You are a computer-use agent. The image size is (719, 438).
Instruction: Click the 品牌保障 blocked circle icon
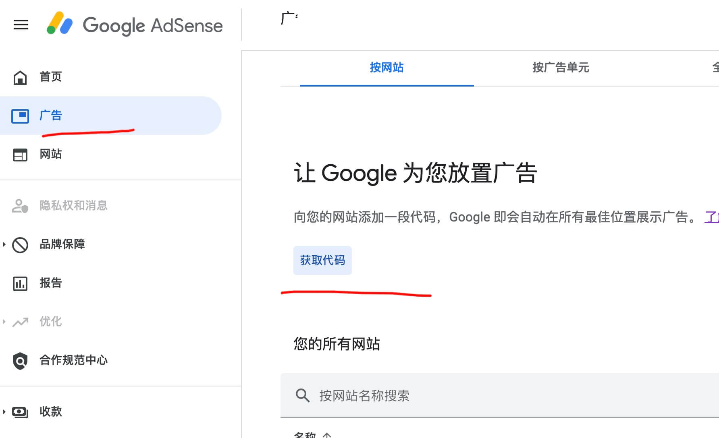click(x=20, y=245)
